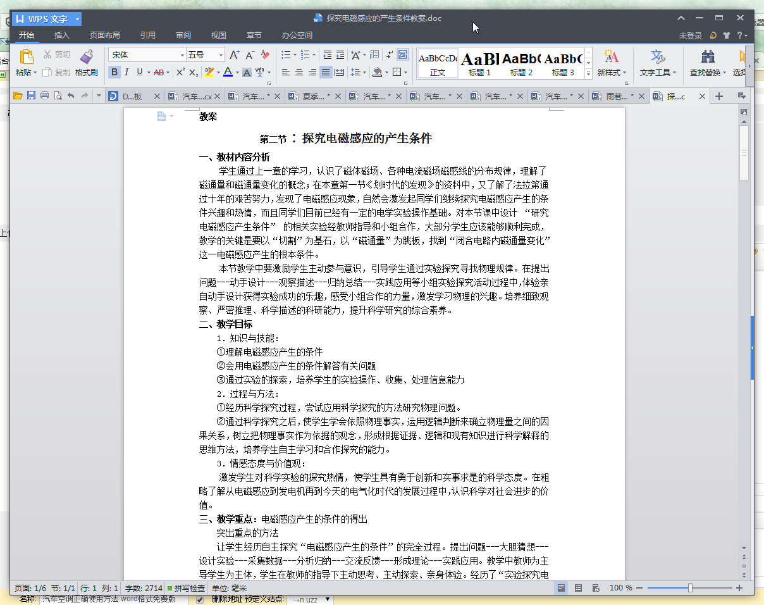Open the 视图 (View) ribbon tab
The height and width of the screenshot is (605, 764).
(x=219, y=35)
